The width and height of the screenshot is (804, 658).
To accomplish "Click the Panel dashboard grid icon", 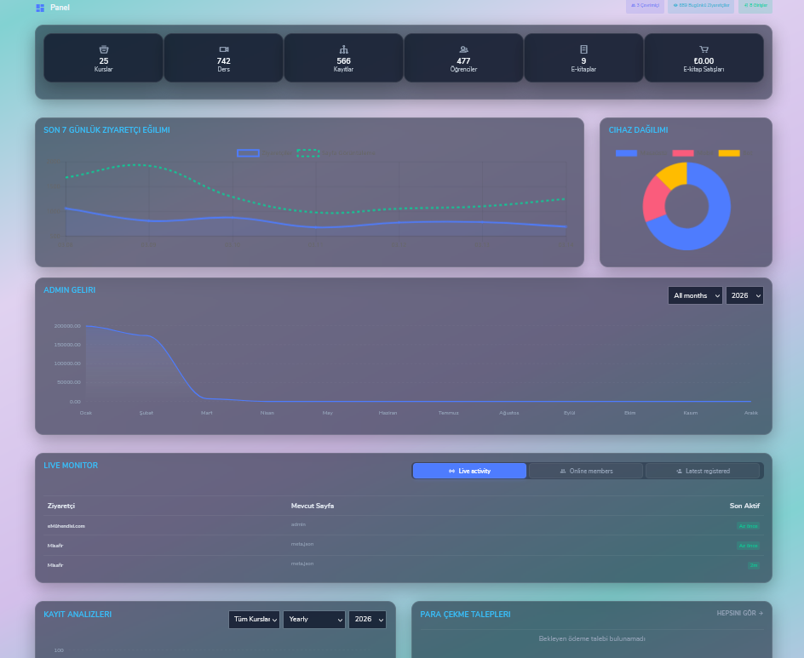I will (x=40, y=8).
